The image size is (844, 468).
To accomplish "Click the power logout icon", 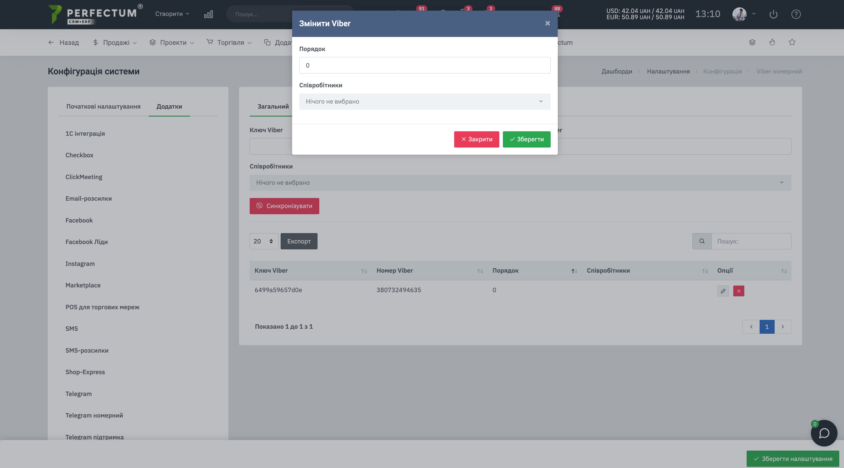I will coord(773,14).
